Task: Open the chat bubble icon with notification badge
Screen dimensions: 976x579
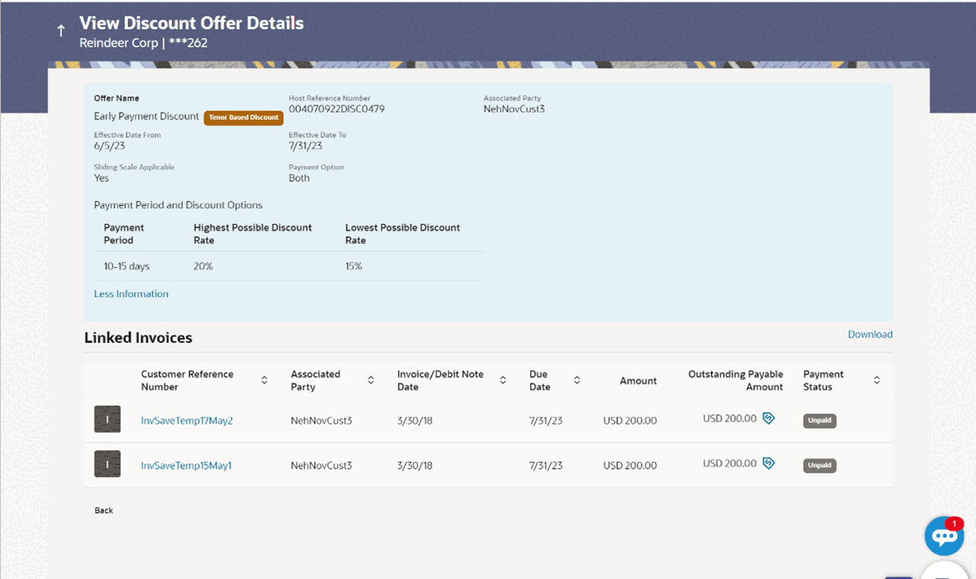Action: tap(944, 536)
